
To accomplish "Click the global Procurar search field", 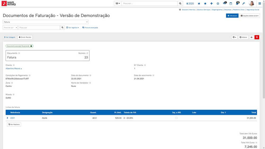I will click(x=149, y=4).
